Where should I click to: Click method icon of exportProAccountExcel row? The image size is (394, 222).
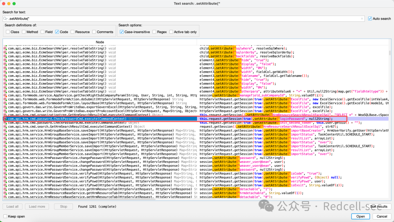point(5,111)
